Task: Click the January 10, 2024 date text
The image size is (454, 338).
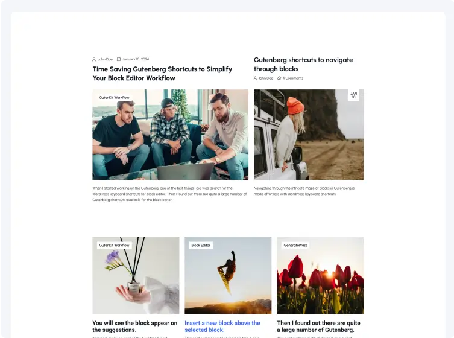Action: [136, 59]
